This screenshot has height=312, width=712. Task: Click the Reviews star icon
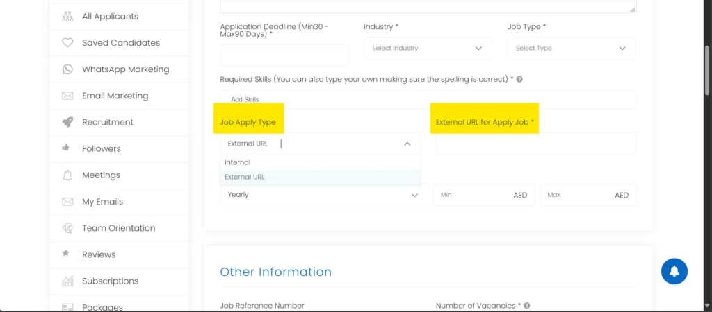click(x=66, y=253)
